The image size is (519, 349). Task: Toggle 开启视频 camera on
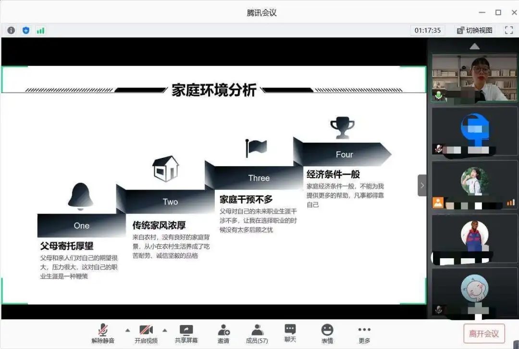pos(146,333)
